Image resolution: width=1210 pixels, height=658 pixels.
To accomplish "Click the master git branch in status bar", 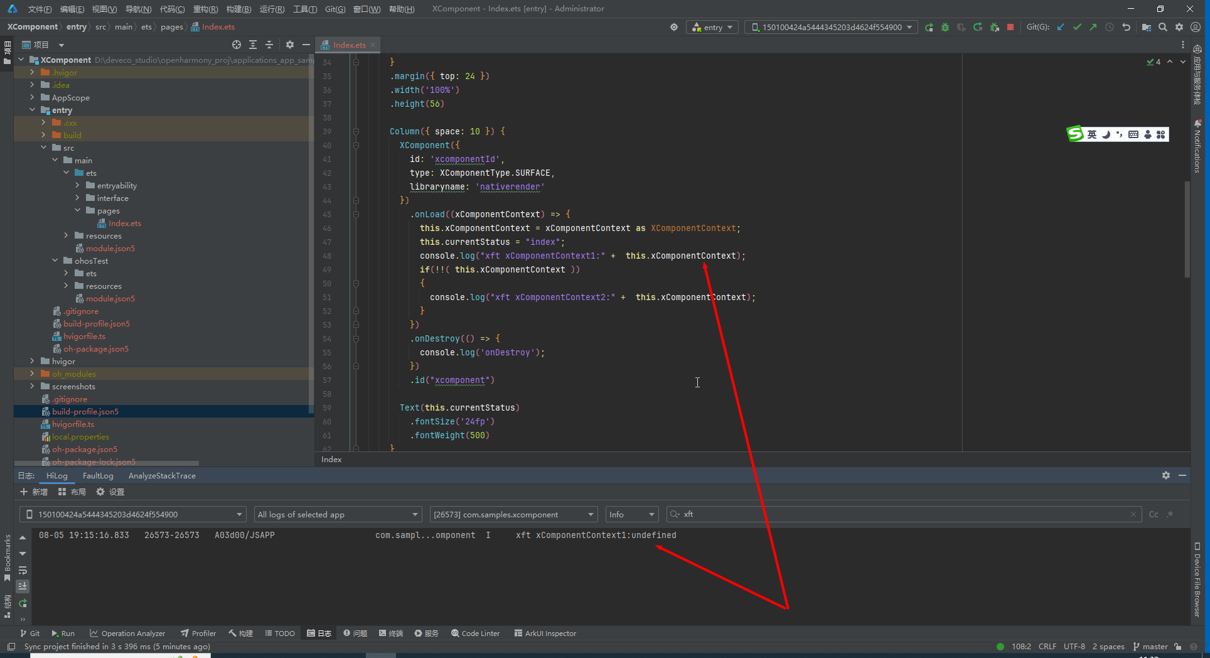I will [1150, 646].
